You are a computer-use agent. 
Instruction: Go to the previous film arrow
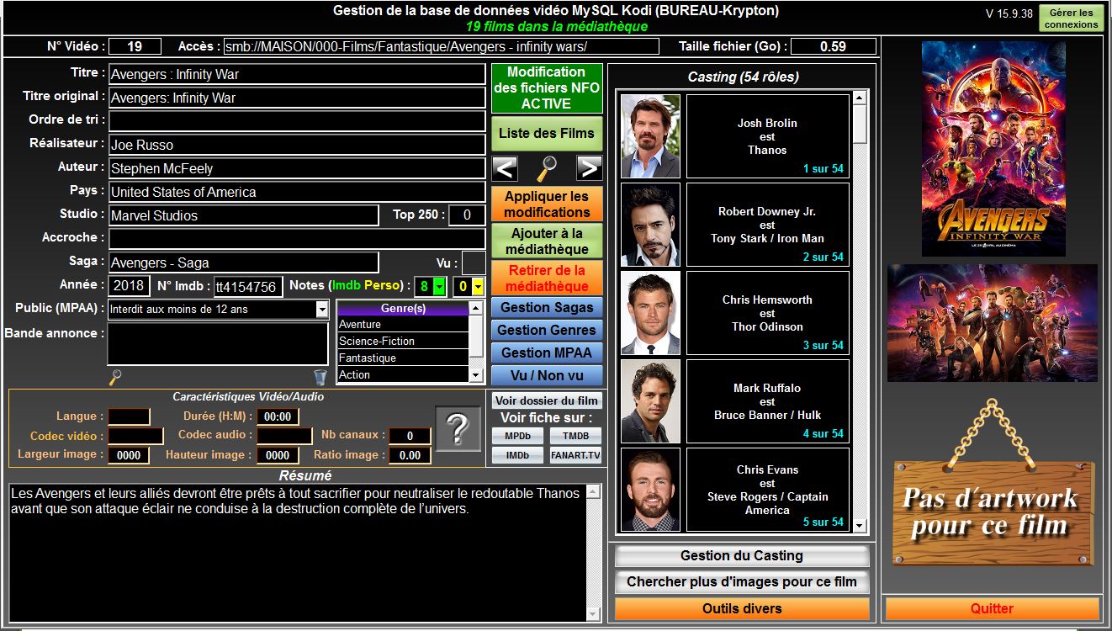click(505, 168)
